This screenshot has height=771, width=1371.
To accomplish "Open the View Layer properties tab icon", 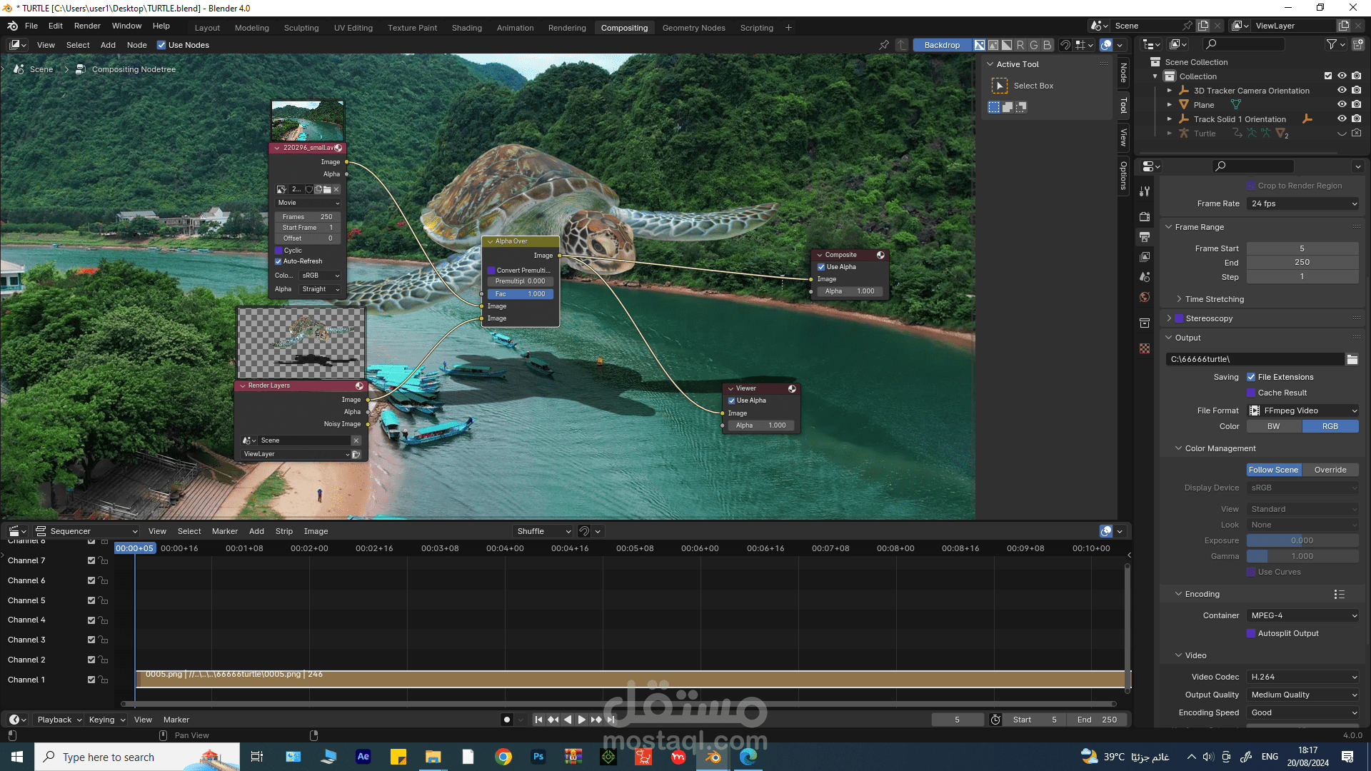I will tap(1145, 256).
